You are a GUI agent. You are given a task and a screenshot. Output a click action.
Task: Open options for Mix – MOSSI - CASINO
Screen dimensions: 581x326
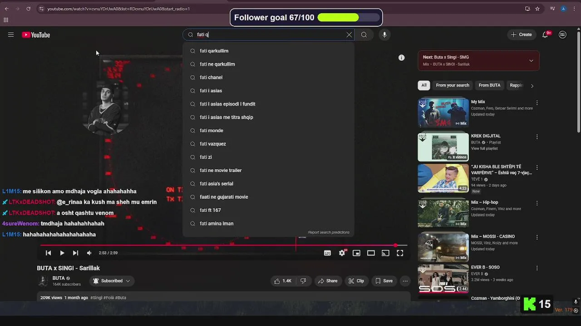537,237
